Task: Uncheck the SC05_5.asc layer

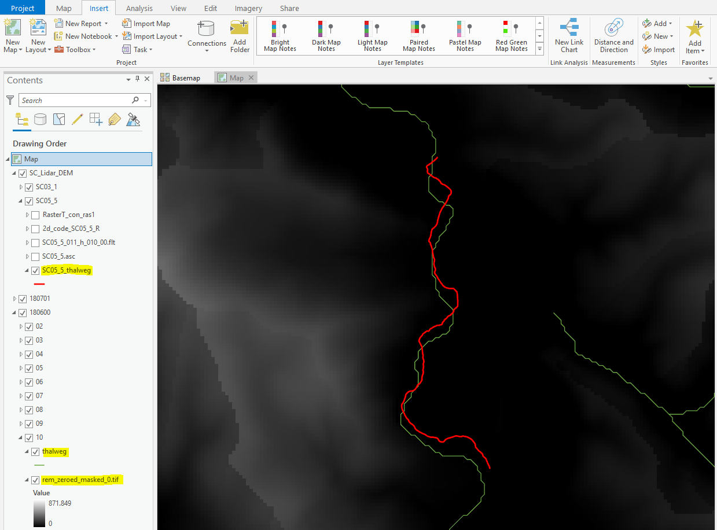Action: [35, 256]
